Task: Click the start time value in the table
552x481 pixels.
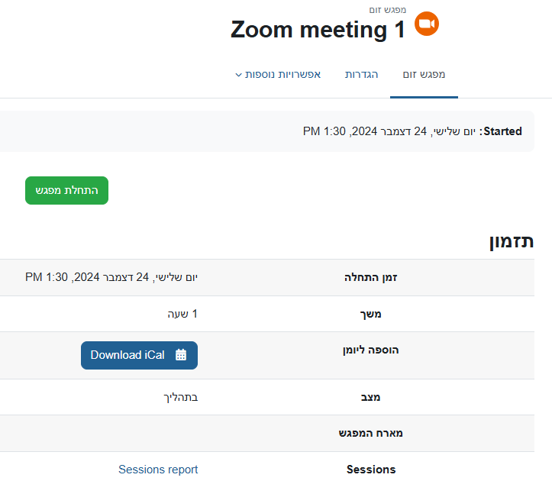Action: pyautogui.click(x=111, y=277)
